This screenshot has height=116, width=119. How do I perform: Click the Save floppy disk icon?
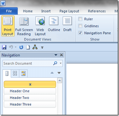click(4, 48)
